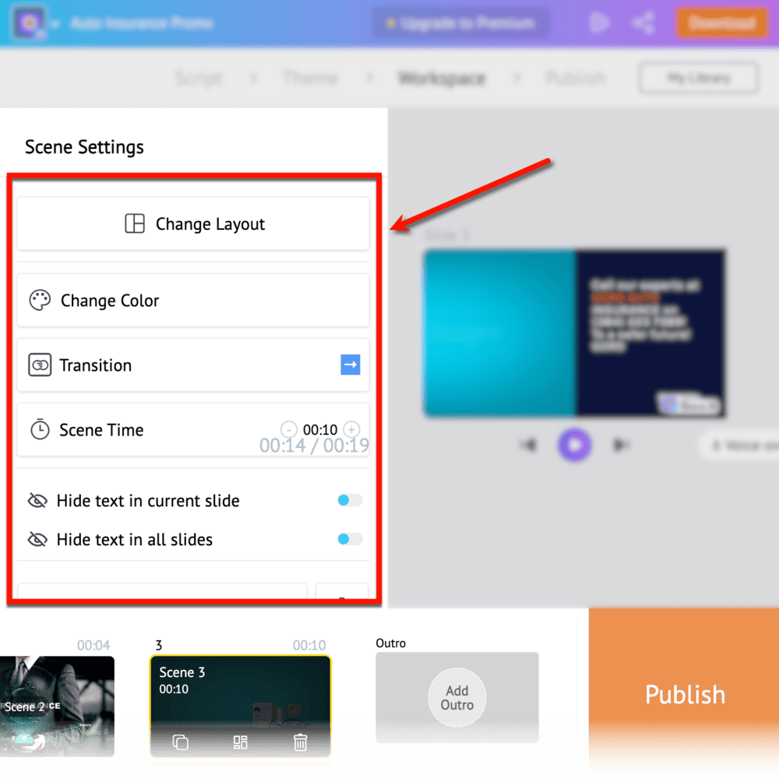Duplicate Scene 3 using the copy icon
779x779 pixels.
tap(180, 742)
